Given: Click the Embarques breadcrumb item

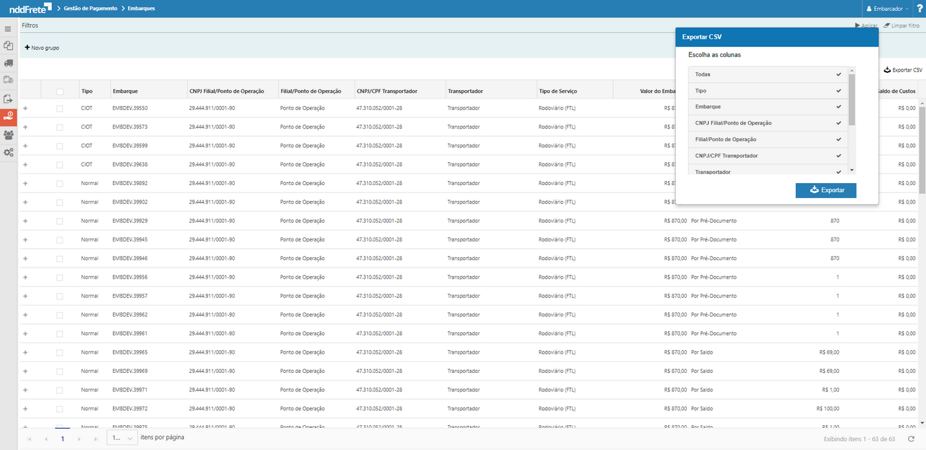Looking at the screenshot, I should pyautogui.click(x=141, y=8).
